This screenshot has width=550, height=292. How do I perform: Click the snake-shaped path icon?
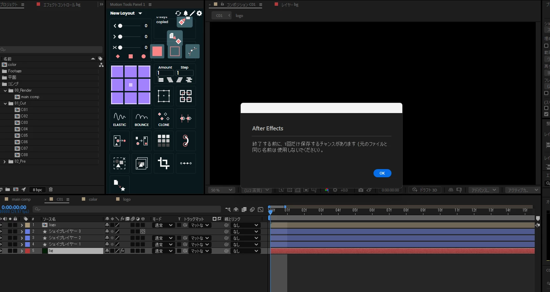pyautogui.click(x=186, y=141)
